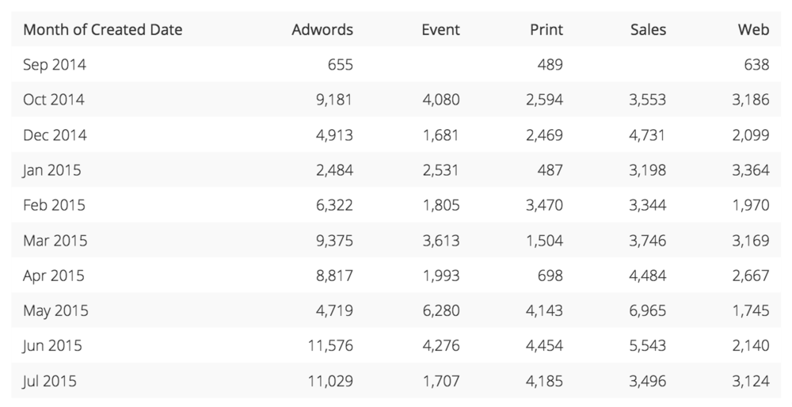Select the Event column header
792x407 pixels.
(x=440, y=29)
